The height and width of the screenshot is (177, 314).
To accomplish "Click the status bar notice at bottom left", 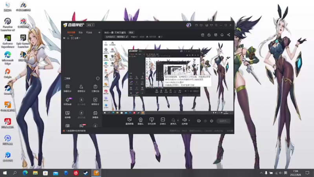I will click(x=74, y=131).
